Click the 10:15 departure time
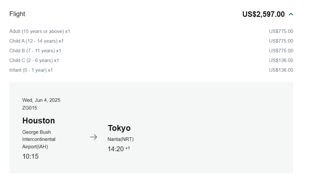The height and width of the screenshot is (179, 309). 30,156
